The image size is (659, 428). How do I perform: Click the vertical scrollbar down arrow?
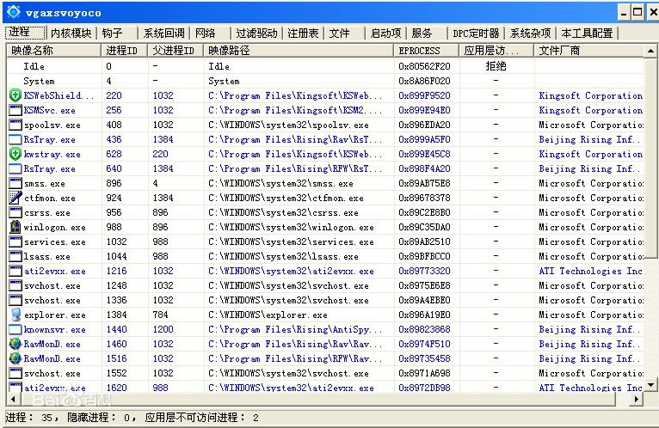click(650, 384)
